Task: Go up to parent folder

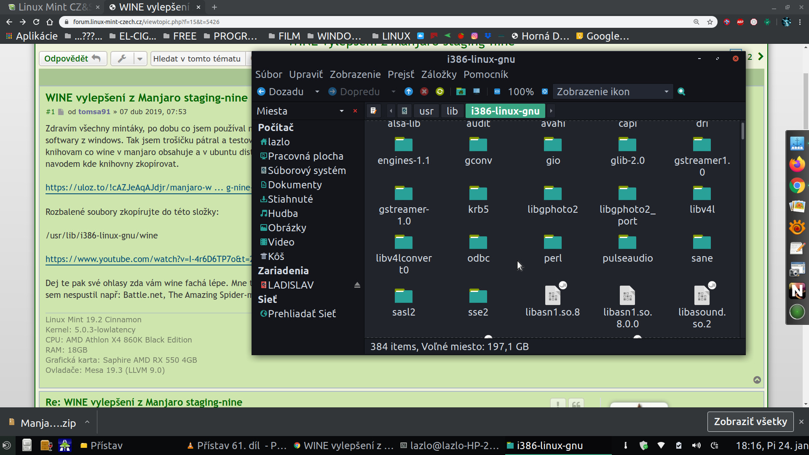Action: point(408,91)
